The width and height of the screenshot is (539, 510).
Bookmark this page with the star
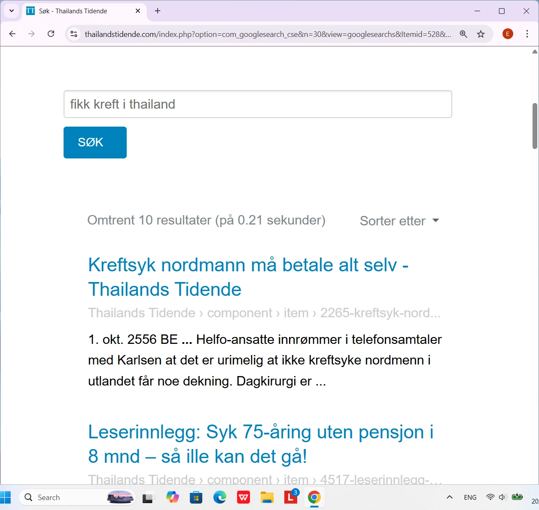481,34
